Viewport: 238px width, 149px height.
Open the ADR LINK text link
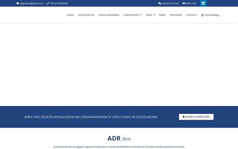tap(191, 3)
